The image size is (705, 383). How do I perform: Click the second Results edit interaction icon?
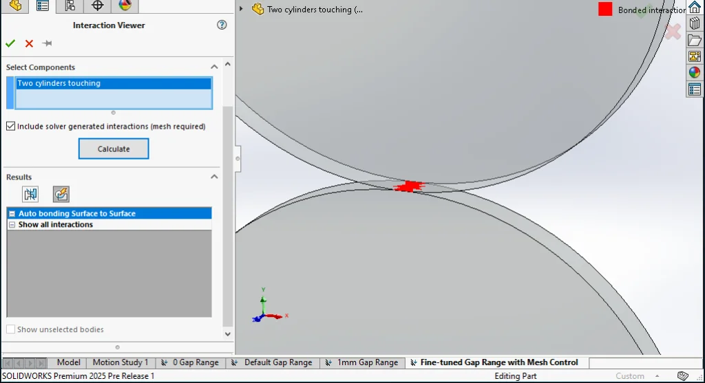click(61, 195)
